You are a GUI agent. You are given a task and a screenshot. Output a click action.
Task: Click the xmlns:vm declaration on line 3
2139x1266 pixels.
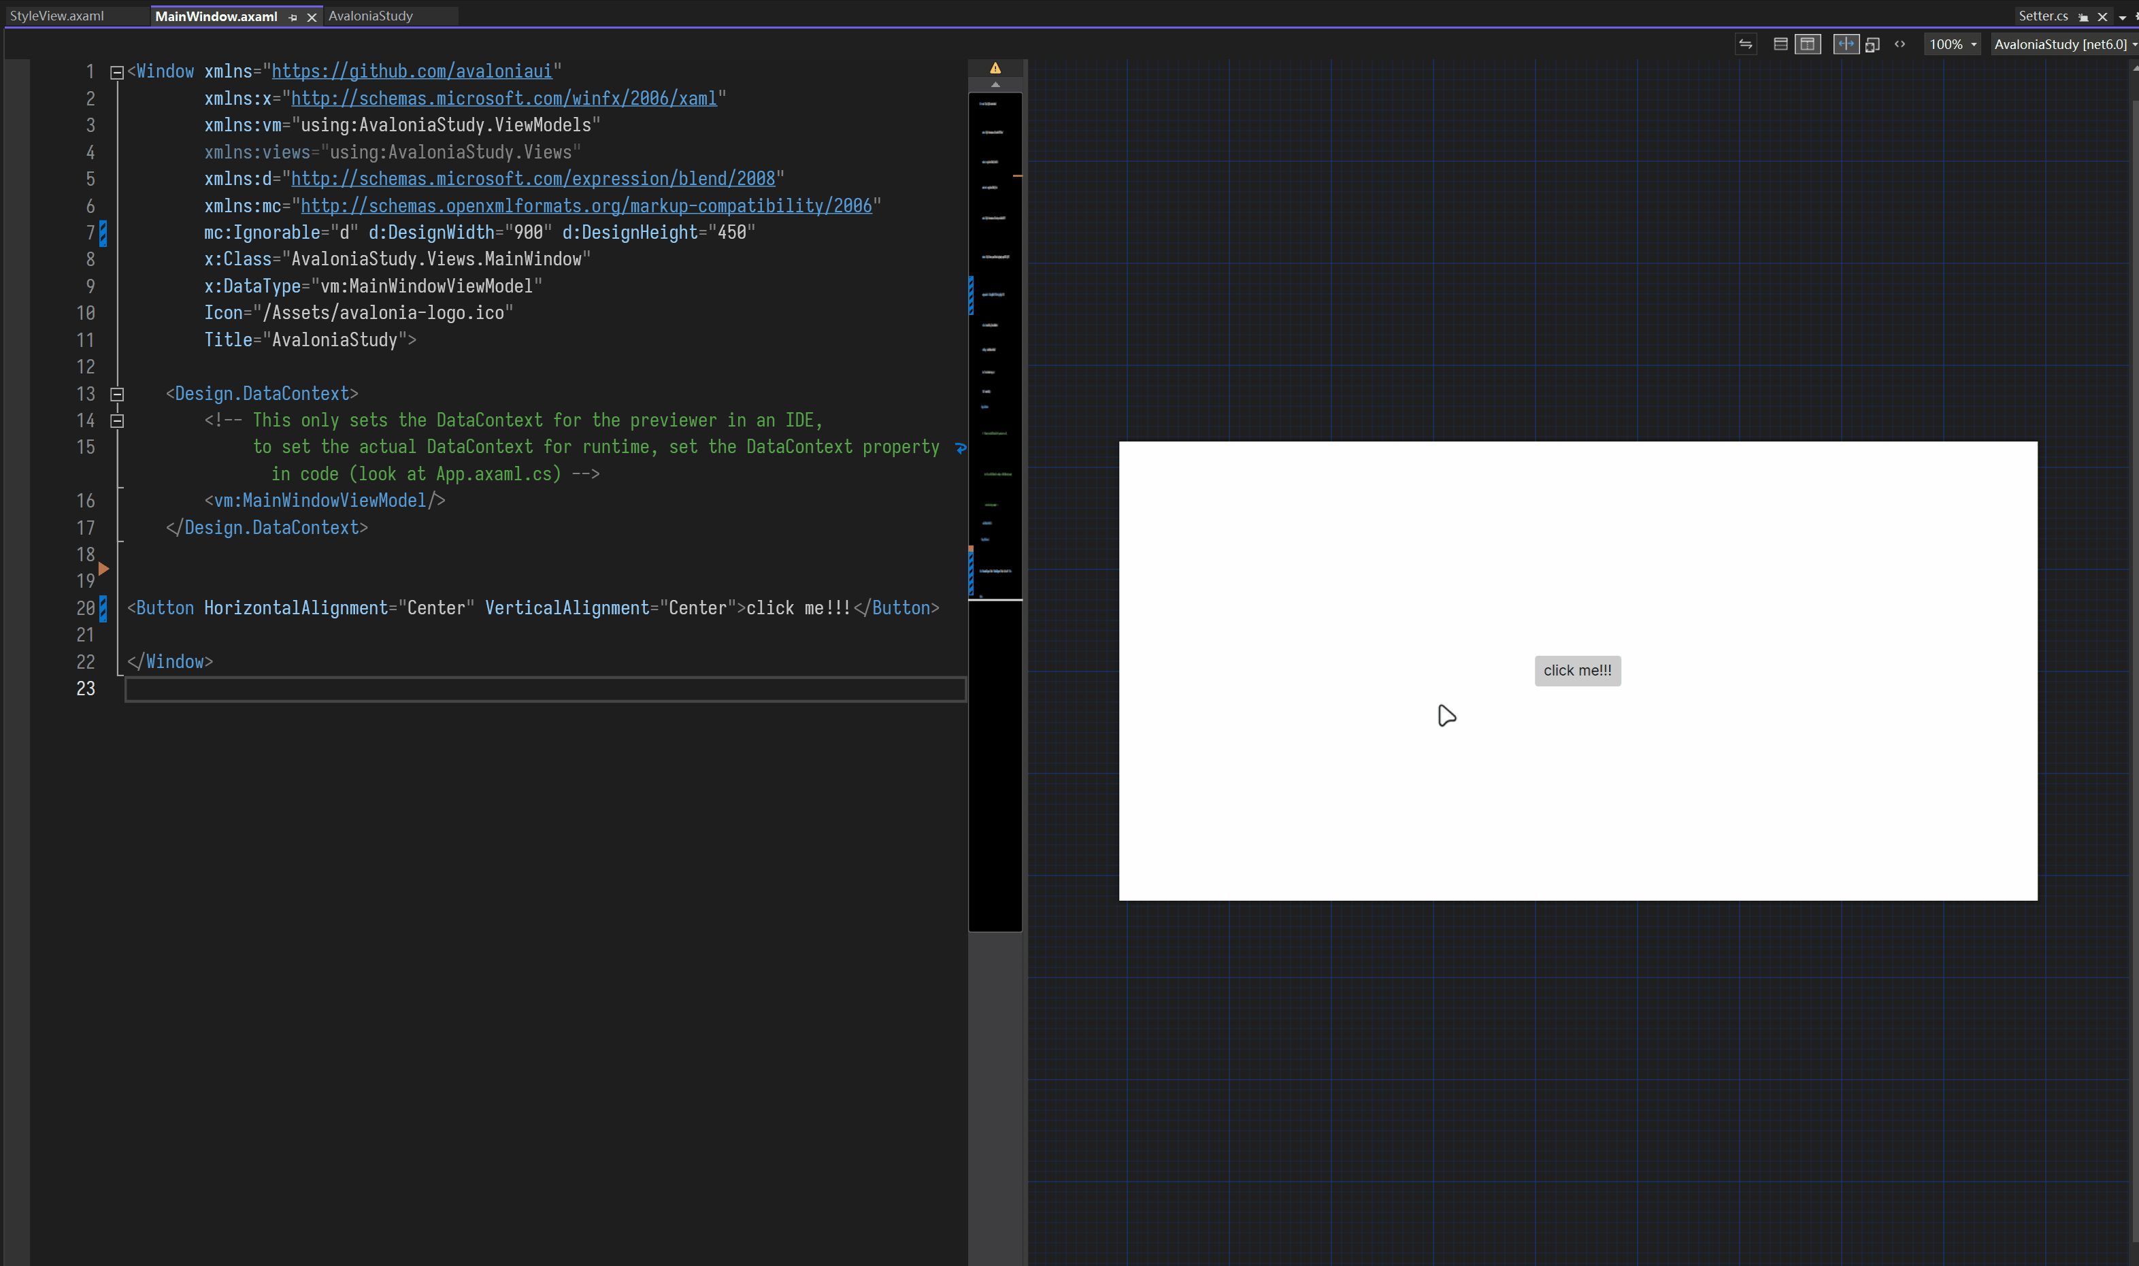tap(402, 125)
